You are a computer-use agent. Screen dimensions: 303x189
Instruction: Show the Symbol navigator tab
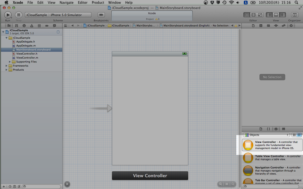(x=16, y=25)
